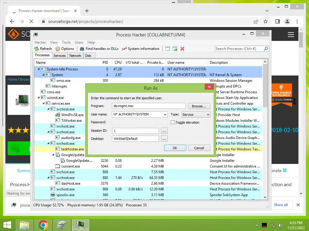The image size is (309, 231).
Task: Open SourceForge hamburger menu
Action: 291,35
